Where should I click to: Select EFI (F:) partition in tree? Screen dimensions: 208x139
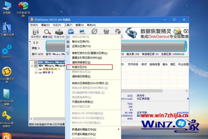point(48,72)
